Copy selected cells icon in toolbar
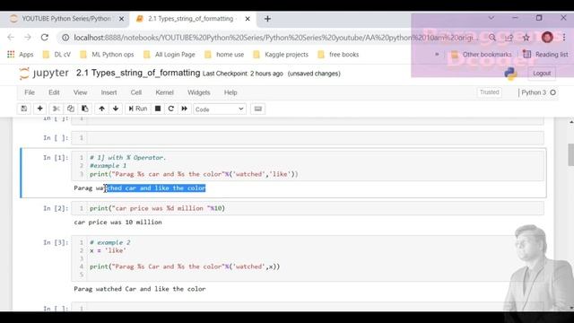This screenshot has height=323, width=574. (x=70, y=109)
